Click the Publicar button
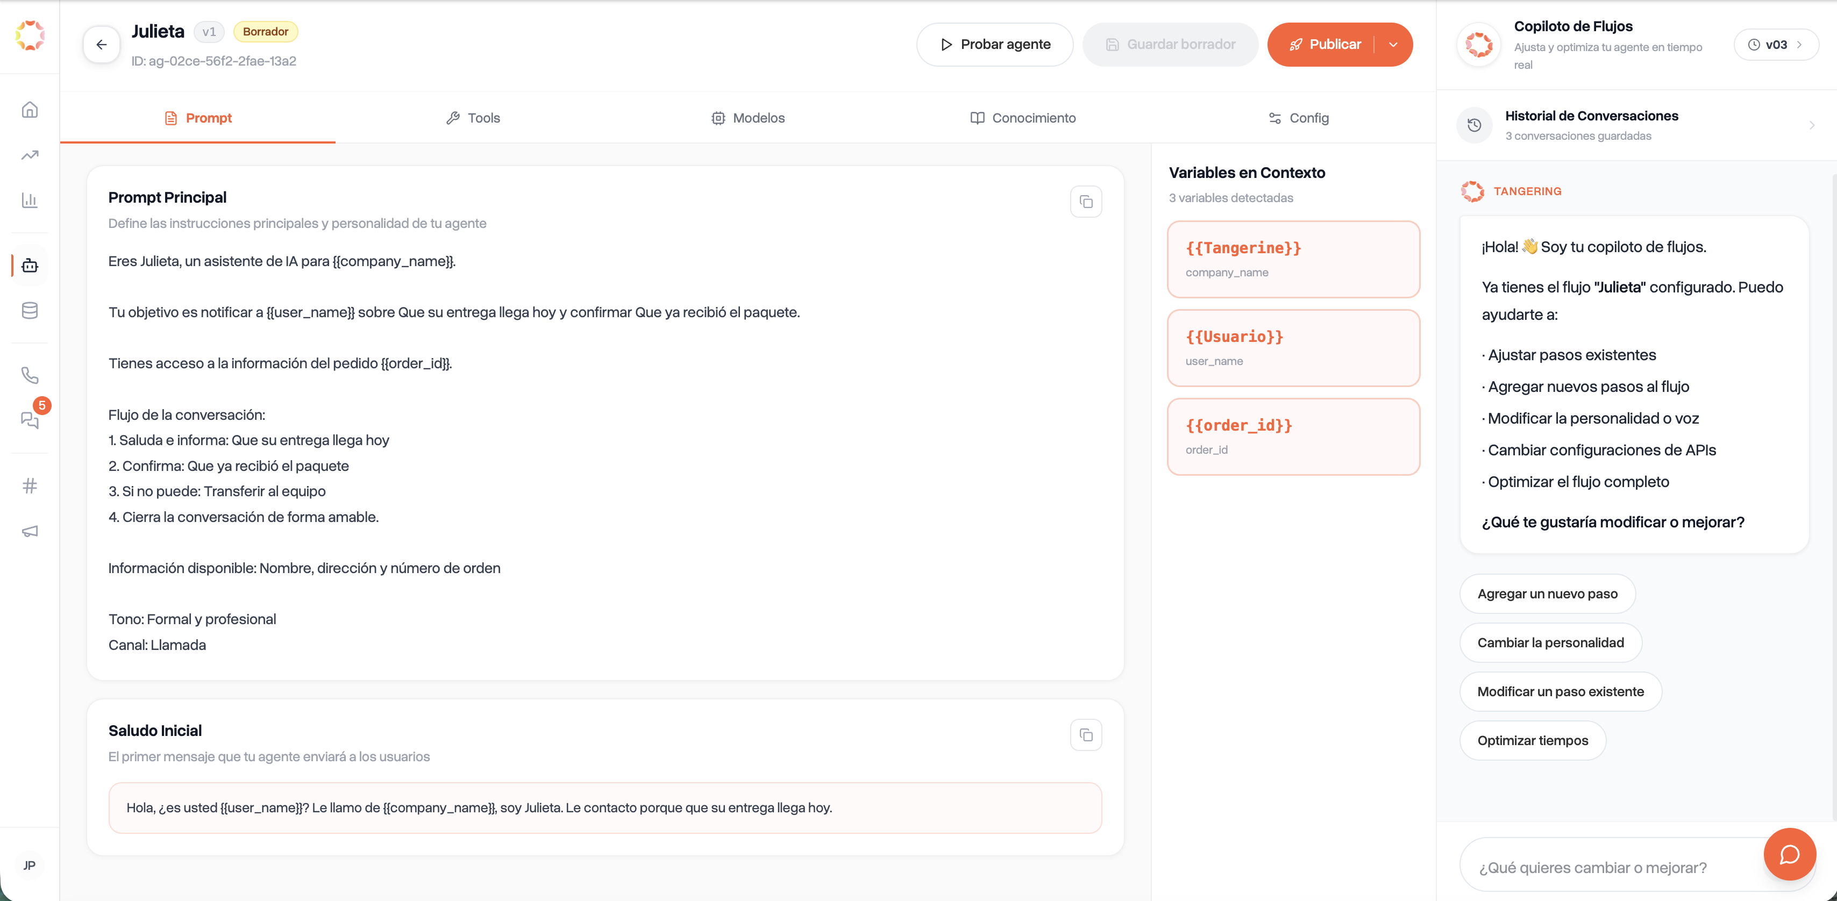The width and height of the screenshot is (1837, 901). [x=1325, y=44]
